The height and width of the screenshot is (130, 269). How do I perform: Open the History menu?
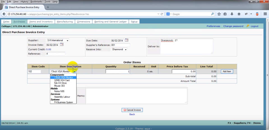24,2
